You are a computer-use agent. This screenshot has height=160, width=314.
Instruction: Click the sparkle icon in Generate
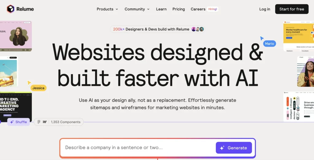222,148
